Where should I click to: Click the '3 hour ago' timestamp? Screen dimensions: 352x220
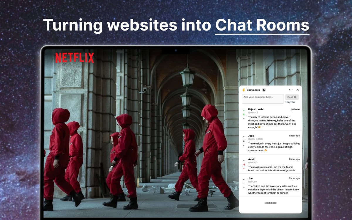point(294,159)
